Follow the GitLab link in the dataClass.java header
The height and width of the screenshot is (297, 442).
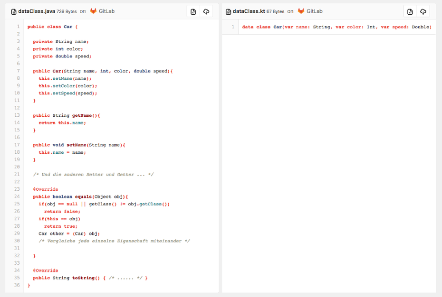pos(106,11)
